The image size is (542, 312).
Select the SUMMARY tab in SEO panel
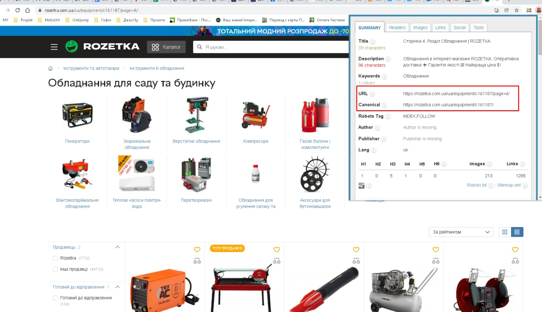pyautogui.click(x=370, y=27)
